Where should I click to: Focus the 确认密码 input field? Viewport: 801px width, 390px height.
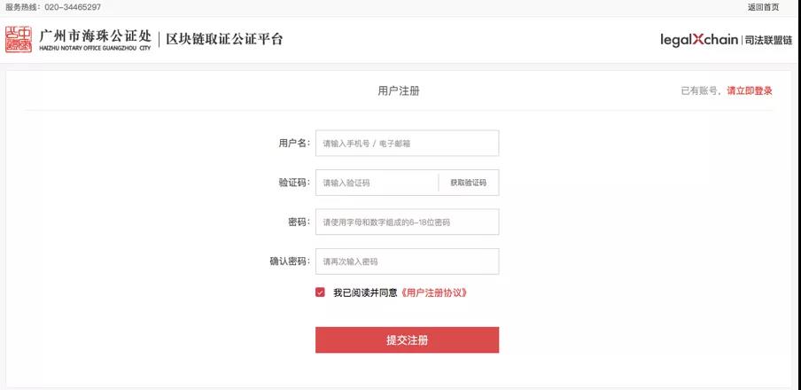(407, 261)
